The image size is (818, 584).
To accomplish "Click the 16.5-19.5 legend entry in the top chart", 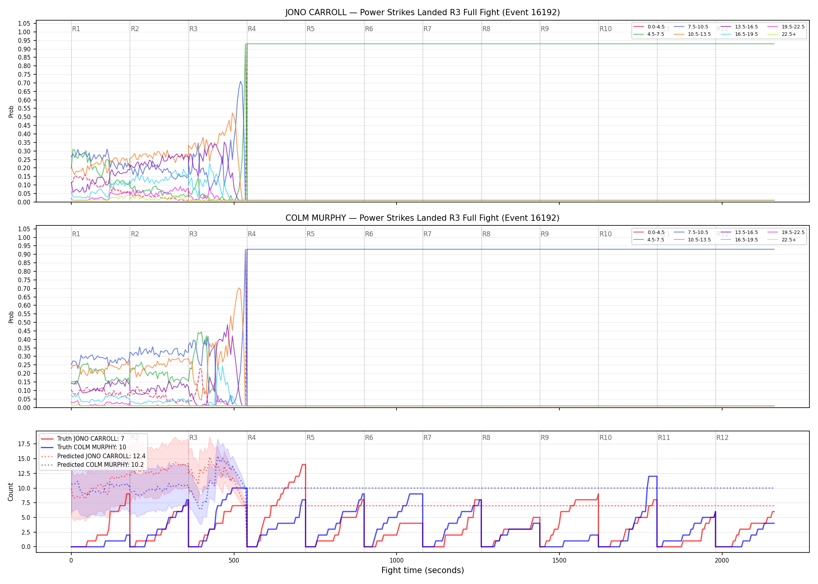I will tap(739, 34).
